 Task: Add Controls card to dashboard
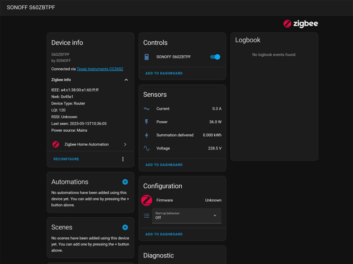pyautogui.click(x=164, y=74)
